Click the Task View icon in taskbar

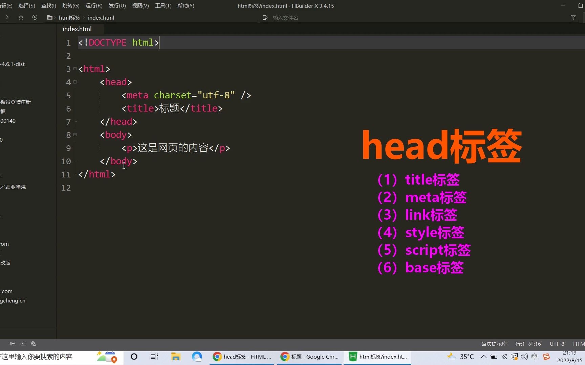154,357
